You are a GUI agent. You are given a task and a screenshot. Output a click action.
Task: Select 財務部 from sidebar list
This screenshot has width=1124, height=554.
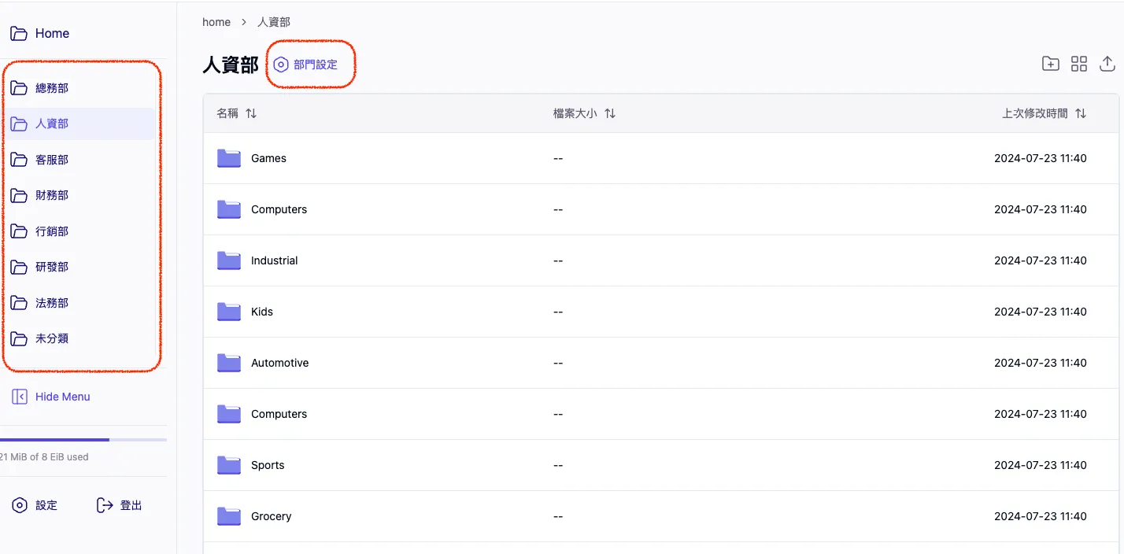pos(51,195)
